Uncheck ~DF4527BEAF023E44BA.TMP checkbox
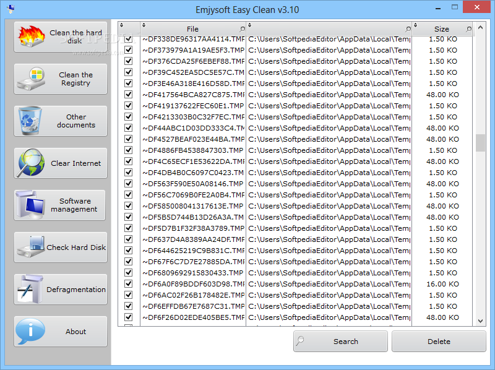The height and width of the screenshot is (370, 495). (x=129, y=139)
